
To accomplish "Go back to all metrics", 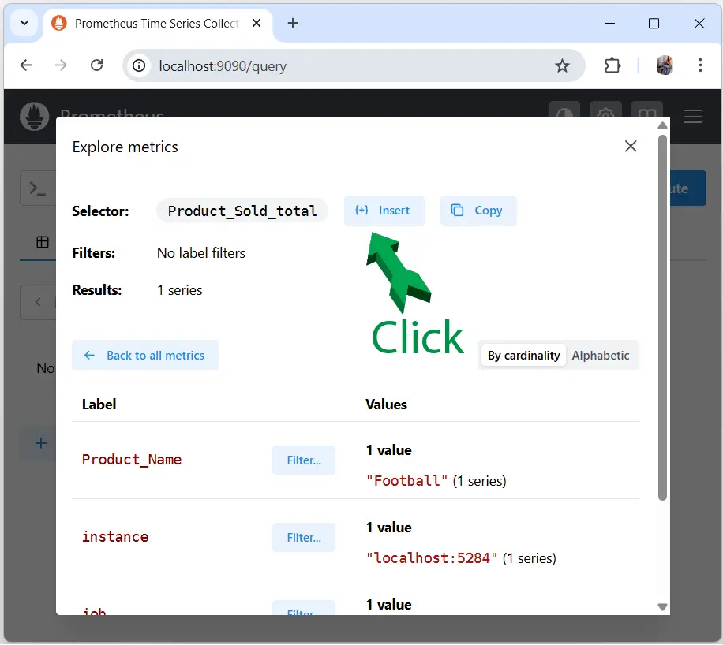I will point(145,356).
